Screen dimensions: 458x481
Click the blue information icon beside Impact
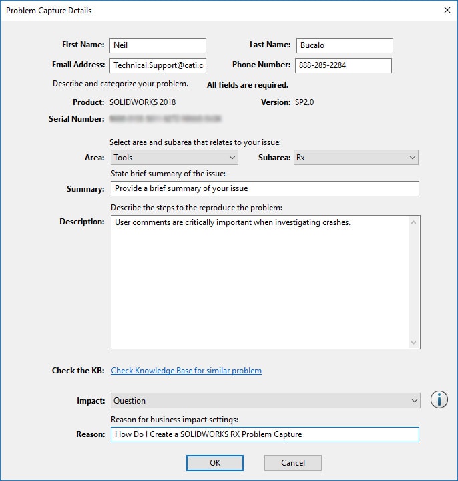[439, 400]
